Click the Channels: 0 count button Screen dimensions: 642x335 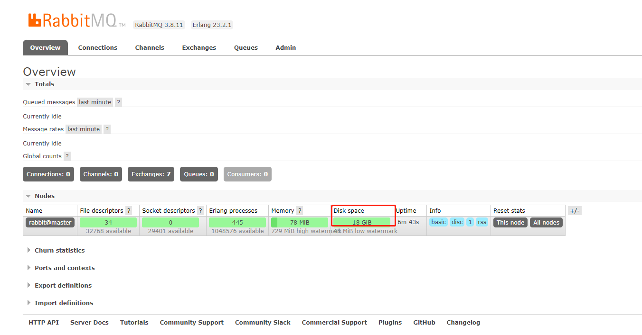point(101,174)
